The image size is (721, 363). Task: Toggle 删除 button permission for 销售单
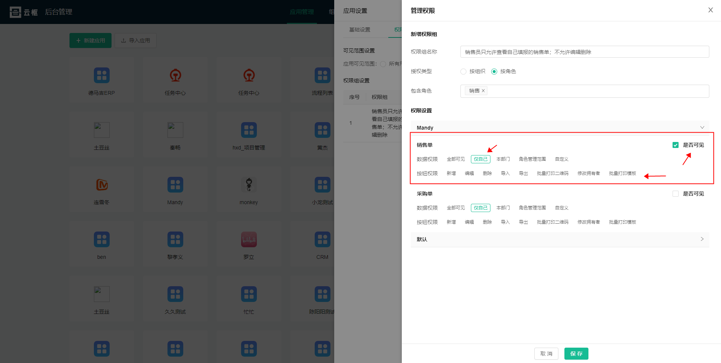coord(487,173)
